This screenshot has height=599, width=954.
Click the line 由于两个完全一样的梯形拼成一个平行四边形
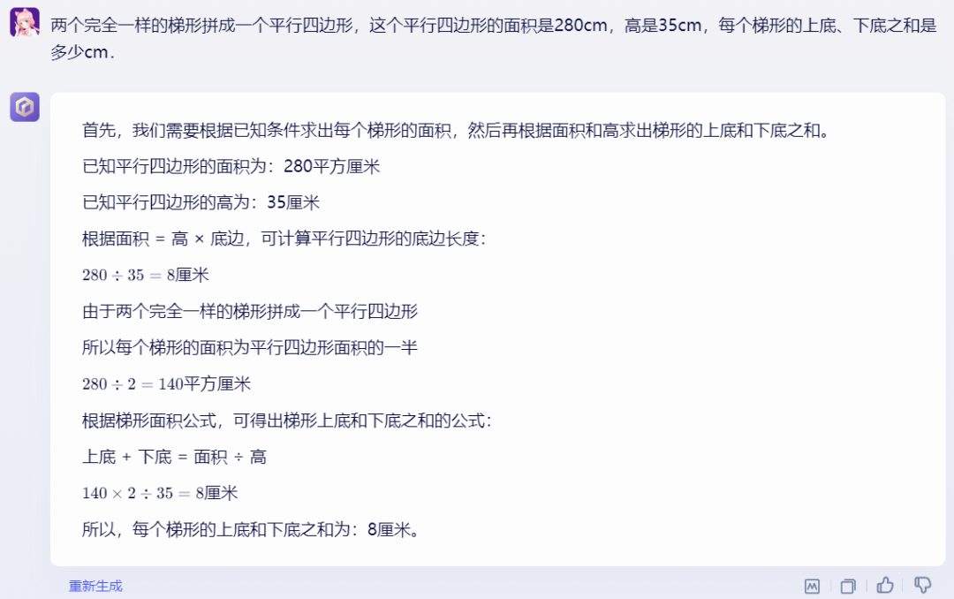tap(250, 312)
